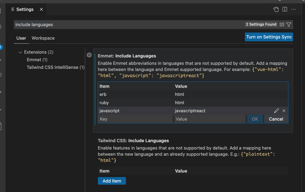This screenshot has width=305, height=192.
Task: Open Settings JSON file icon
Action: [x=276, y=9]
